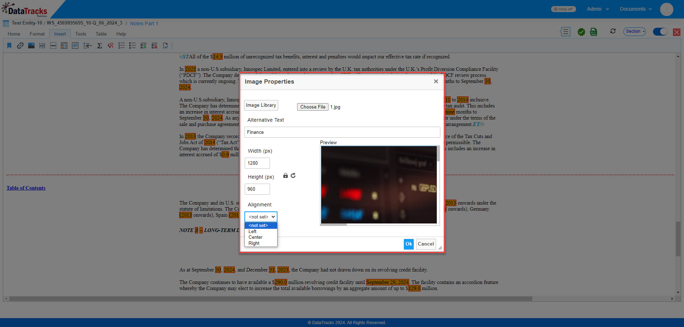The height and width of the screenshot is (327, 684).
Task: Close the Image Properties dialog with X
Action: coord(436,81)
